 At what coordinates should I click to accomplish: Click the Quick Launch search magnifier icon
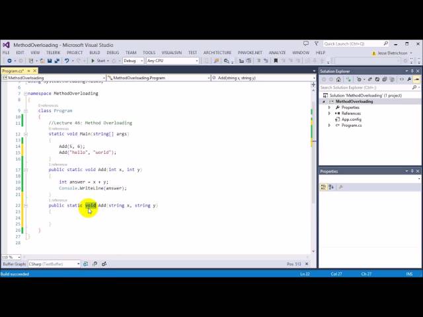point(386,44)
